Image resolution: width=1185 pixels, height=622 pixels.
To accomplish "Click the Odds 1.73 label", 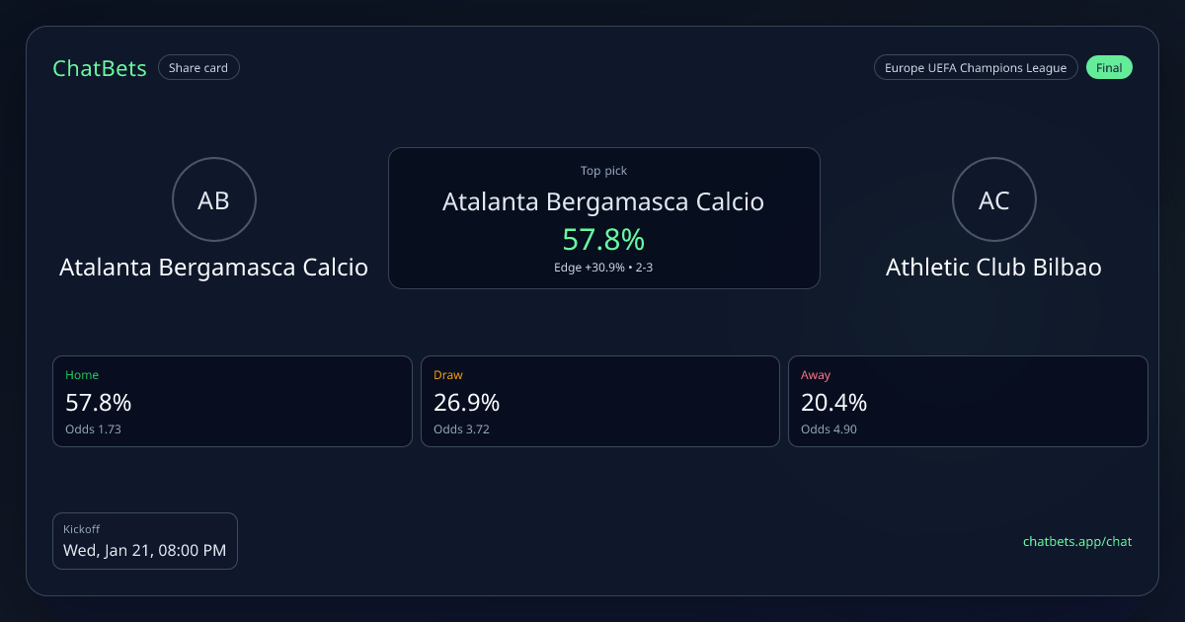I will point(93,429).
